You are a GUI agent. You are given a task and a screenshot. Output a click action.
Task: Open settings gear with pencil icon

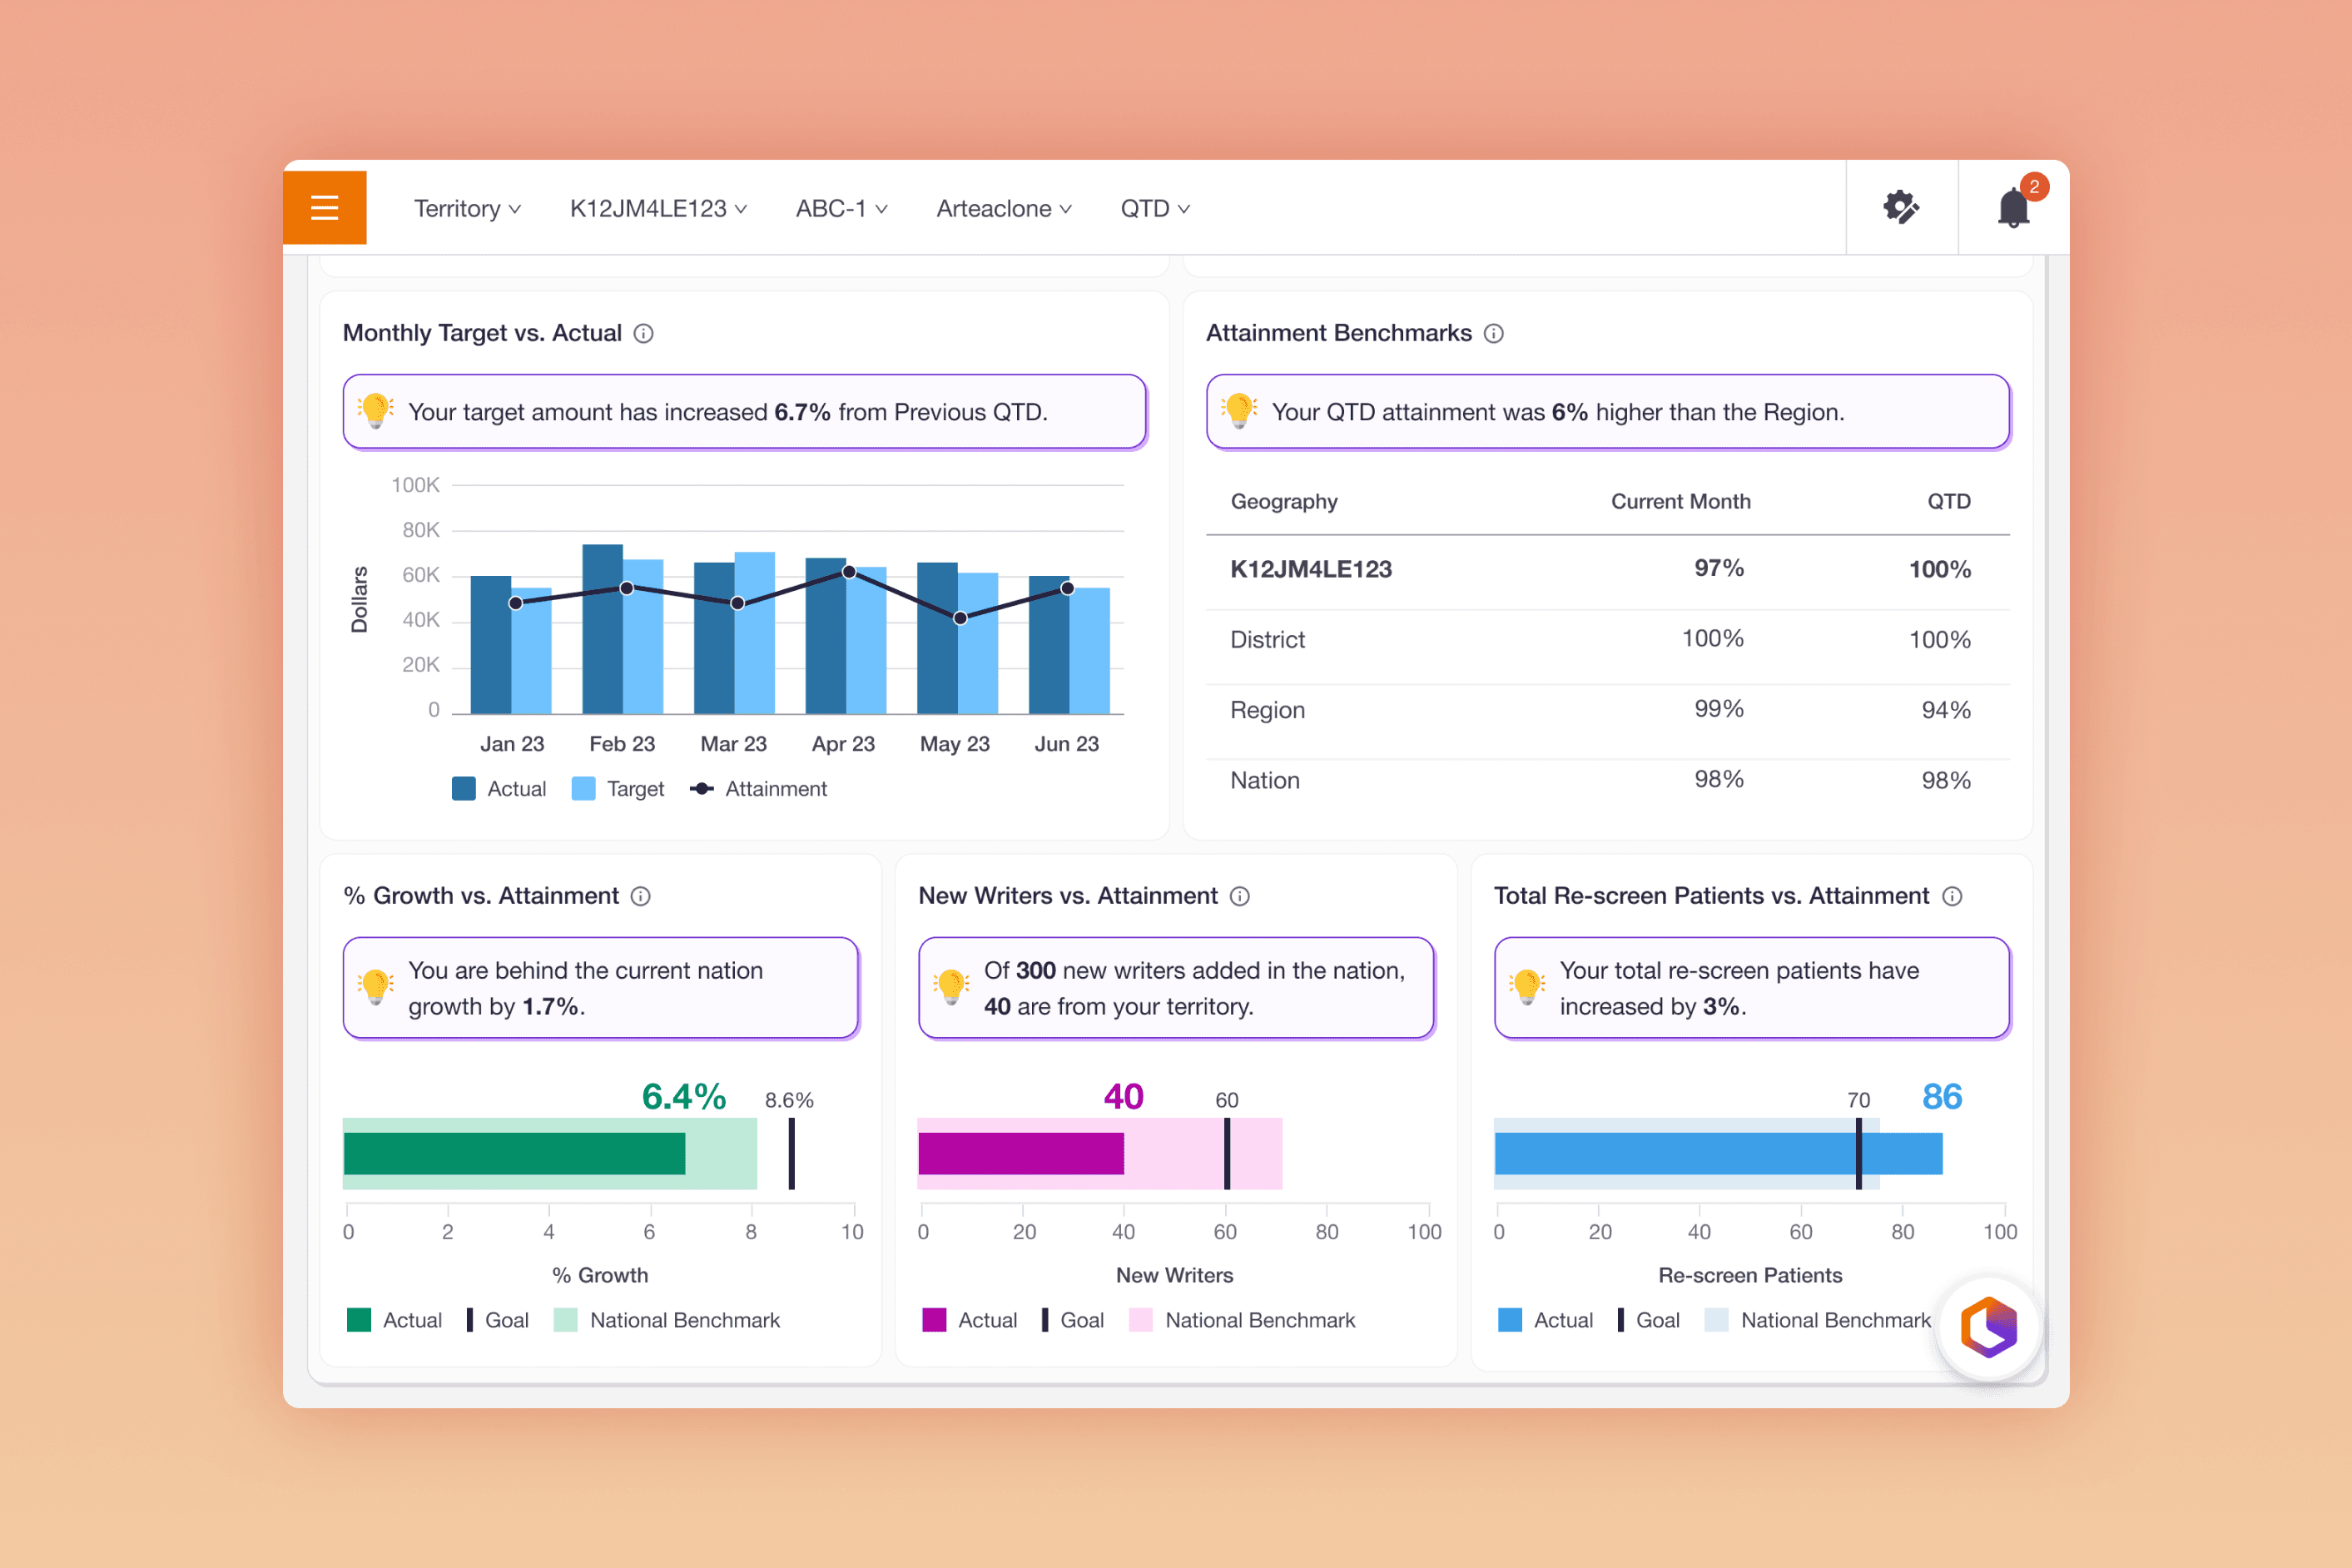click(x=1901, y=208)
